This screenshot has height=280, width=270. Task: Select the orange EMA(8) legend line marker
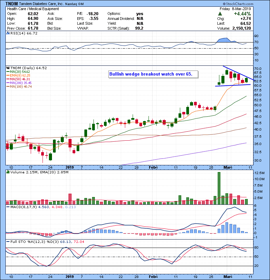(8, 76)
